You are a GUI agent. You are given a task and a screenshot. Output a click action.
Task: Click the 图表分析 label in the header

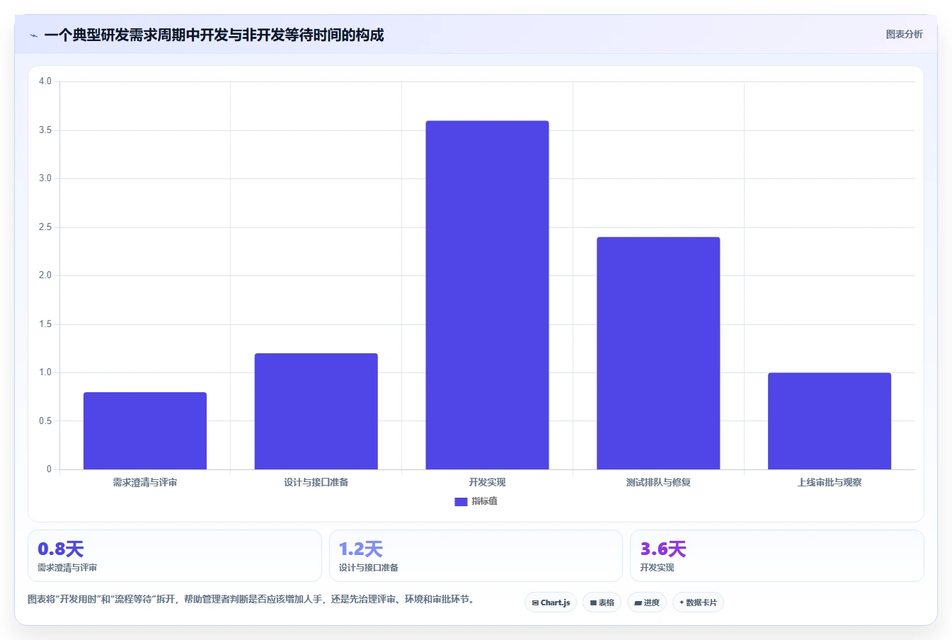pos(904,34)
